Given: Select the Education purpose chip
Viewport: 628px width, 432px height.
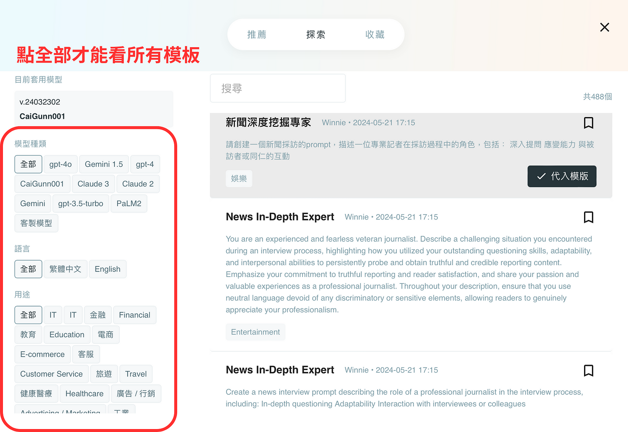Looking at the screenshot, I should tap(67, 335).
